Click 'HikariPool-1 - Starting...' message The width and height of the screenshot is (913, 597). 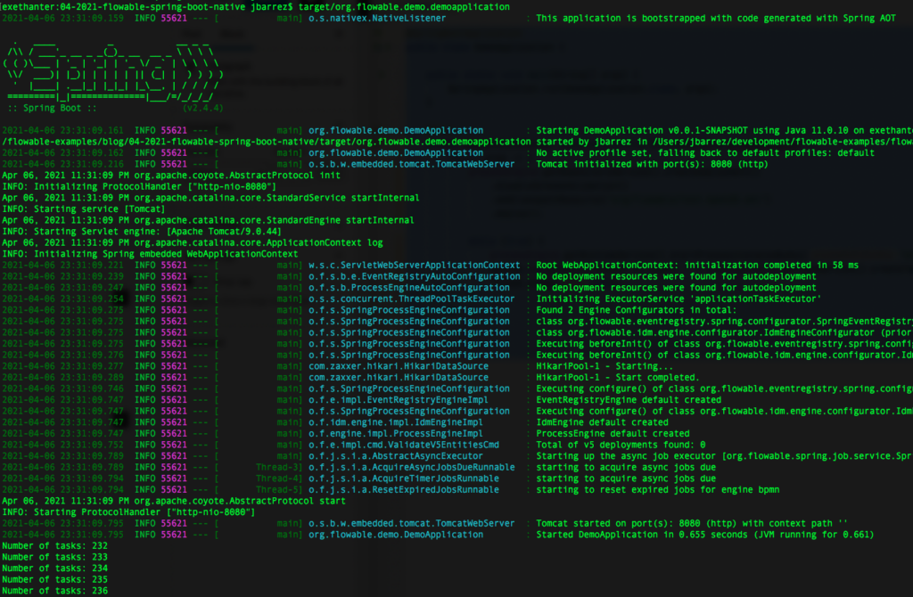tap(605, 366)
